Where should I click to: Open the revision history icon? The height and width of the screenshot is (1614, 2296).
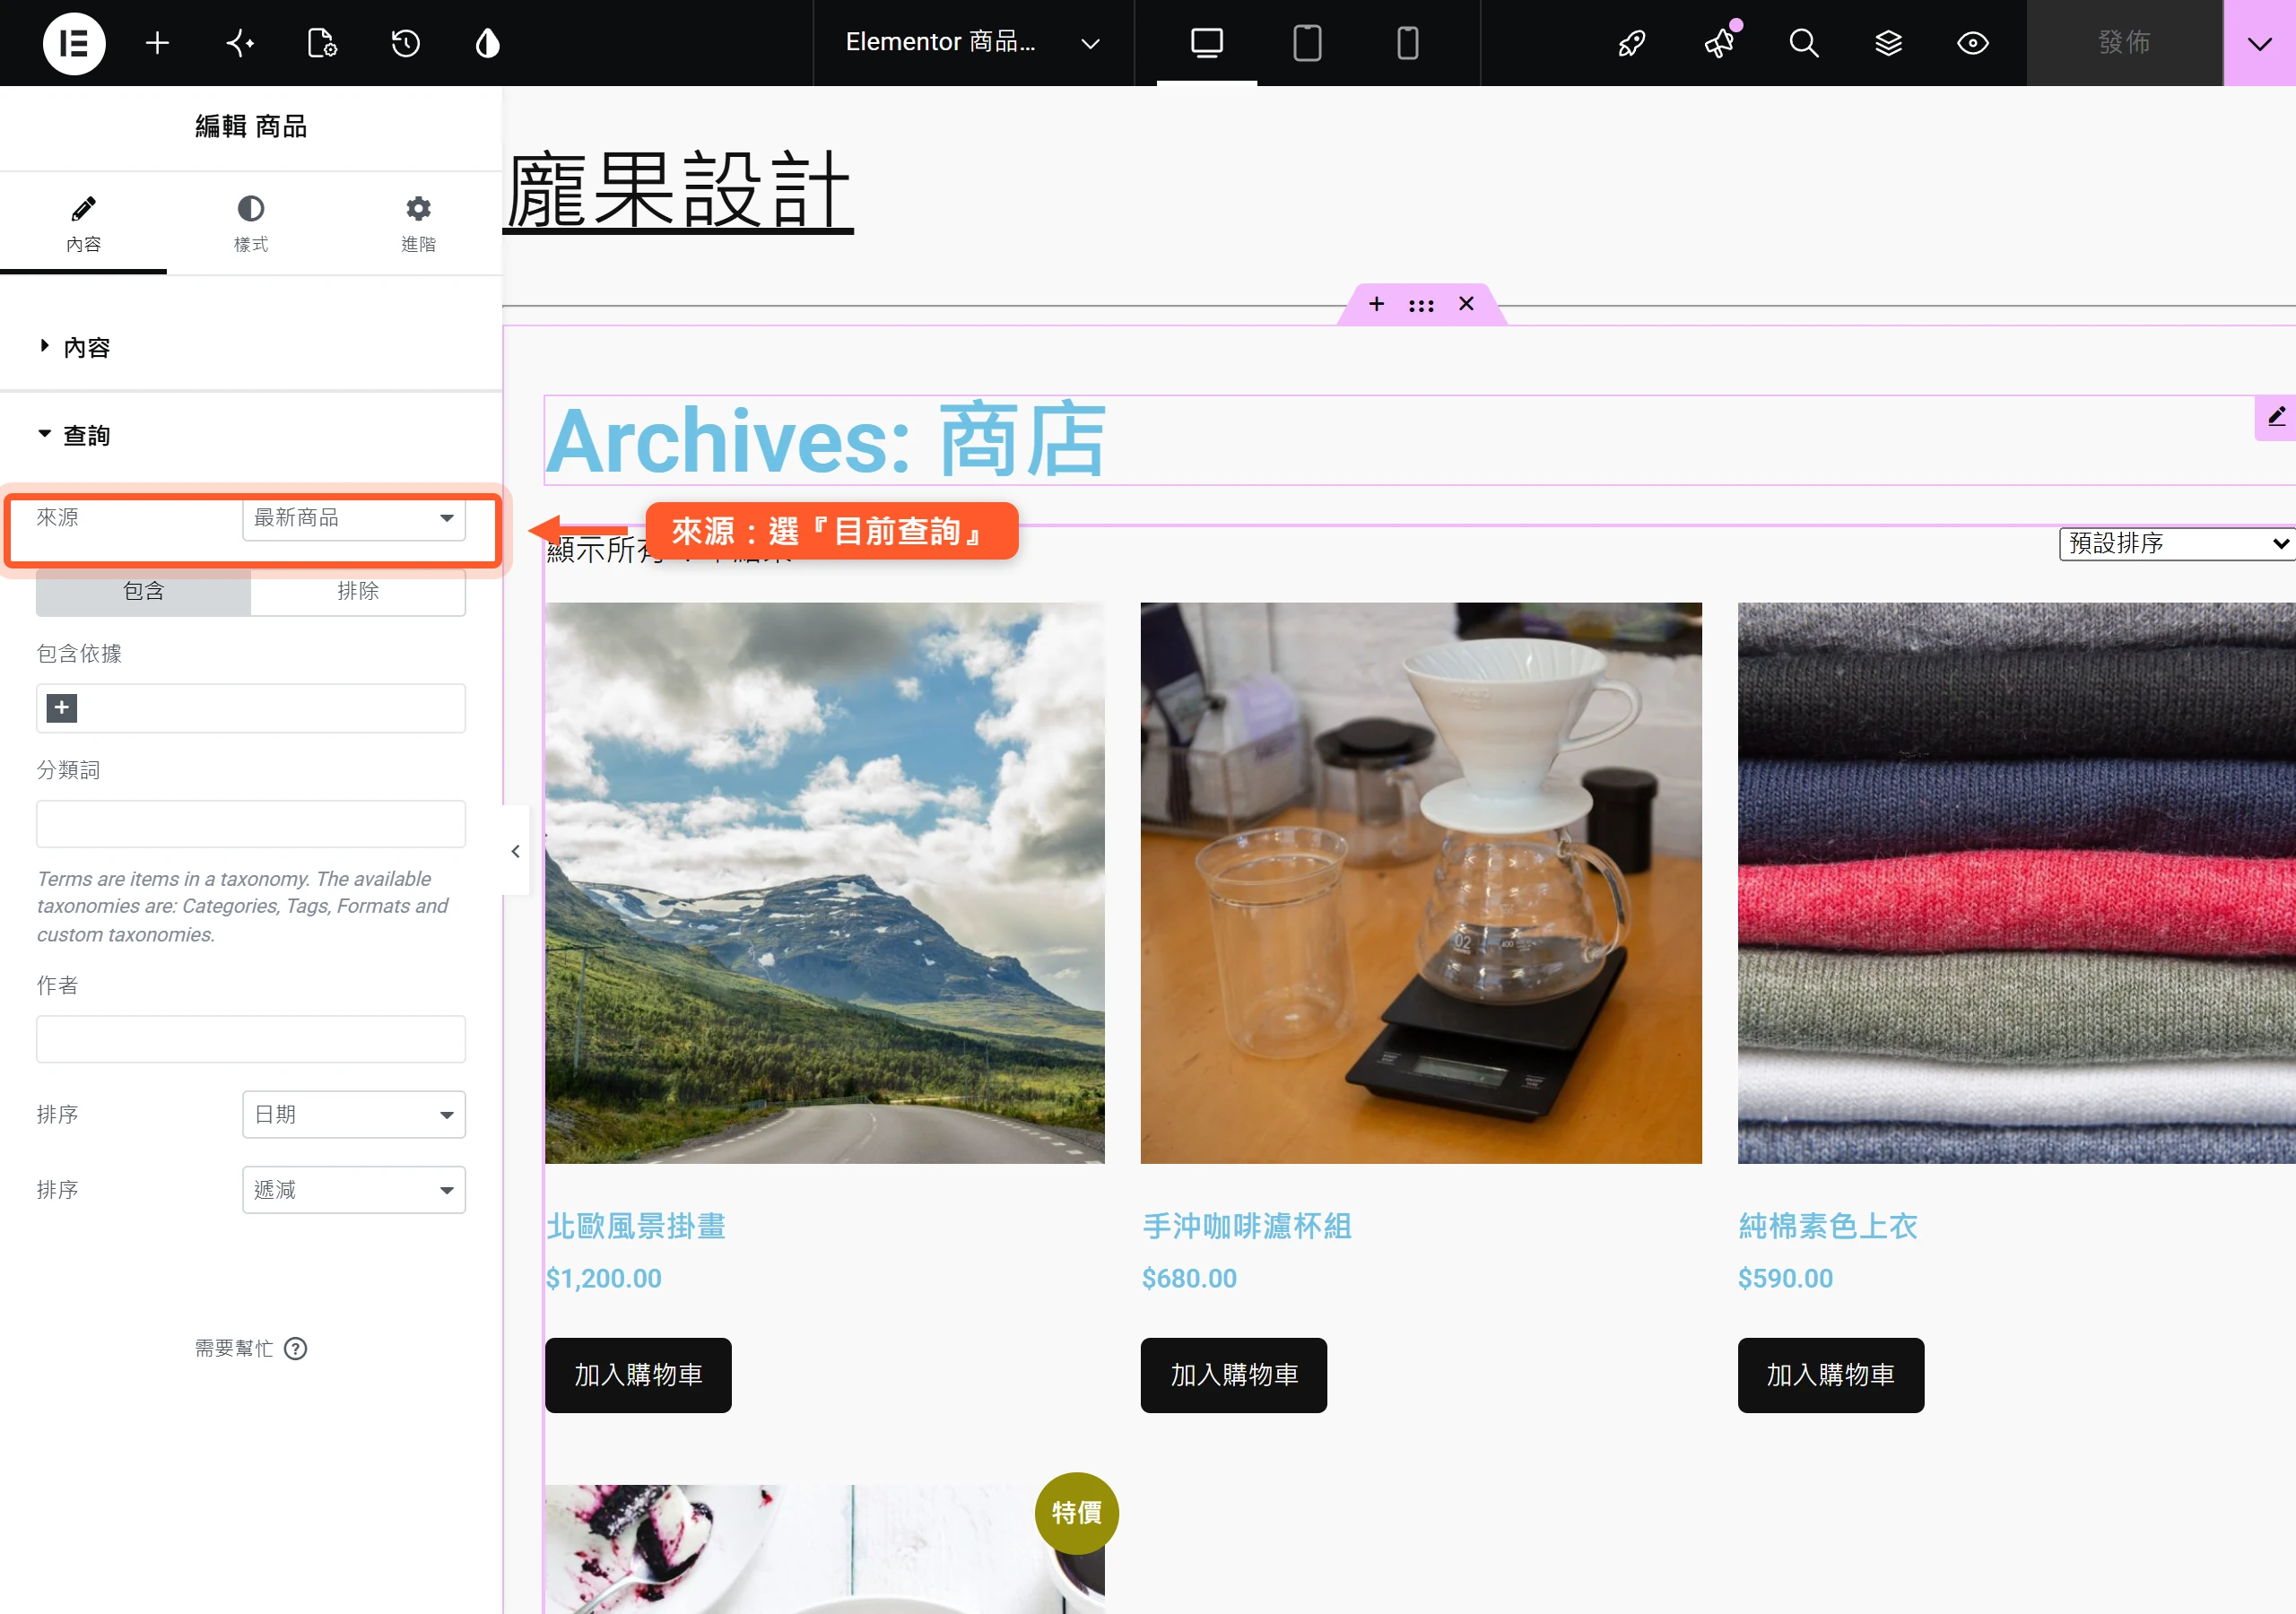click(x=405, y=43)
